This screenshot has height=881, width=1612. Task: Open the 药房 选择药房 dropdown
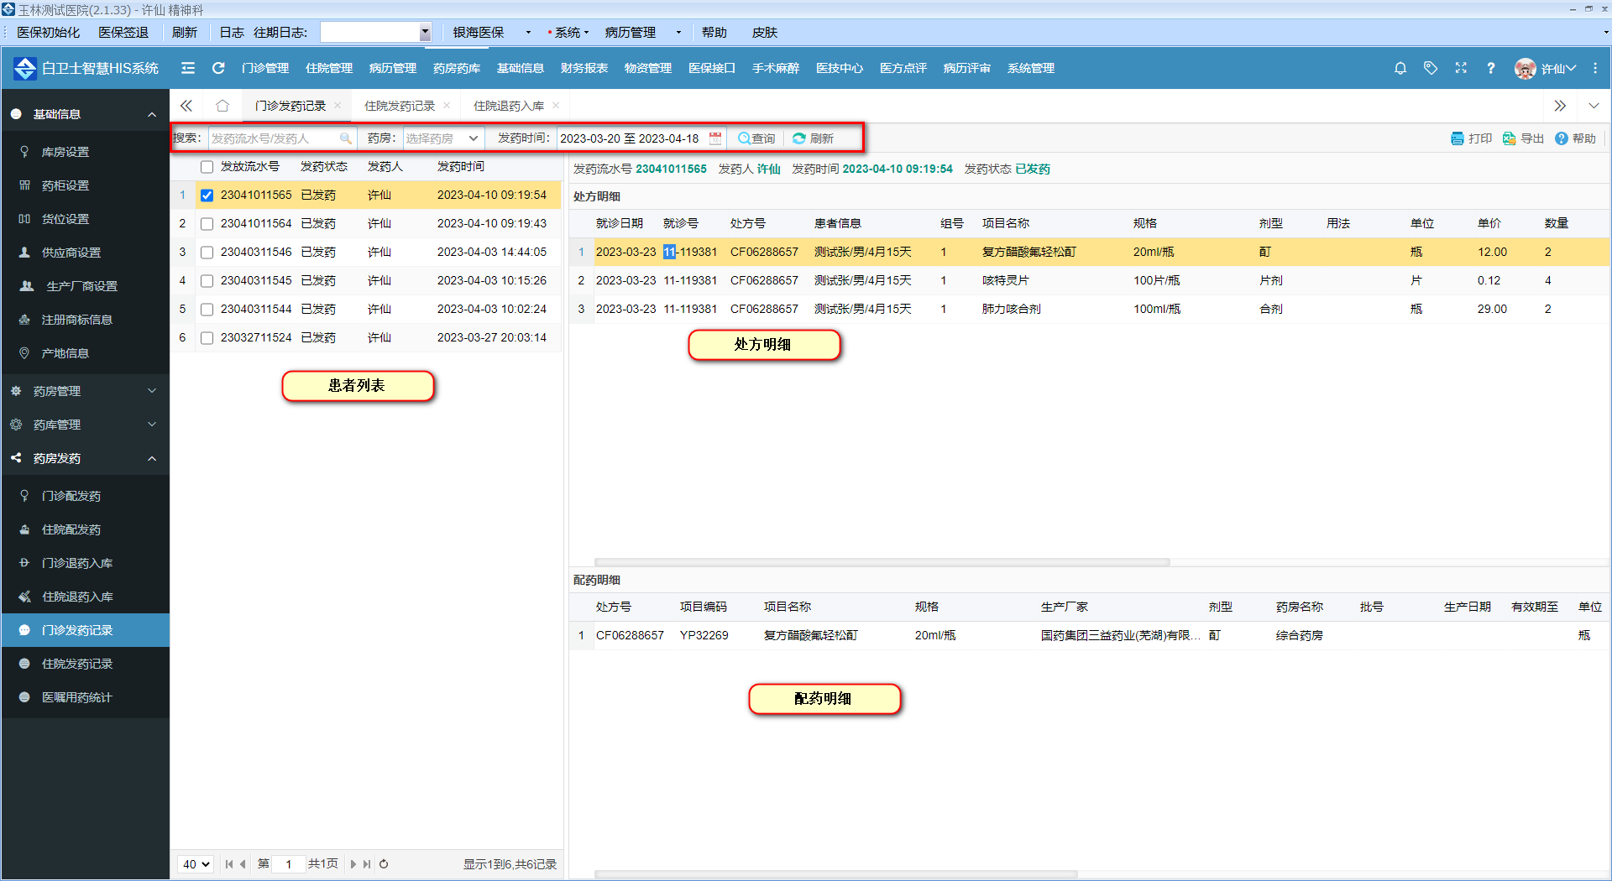click(443, 138)
